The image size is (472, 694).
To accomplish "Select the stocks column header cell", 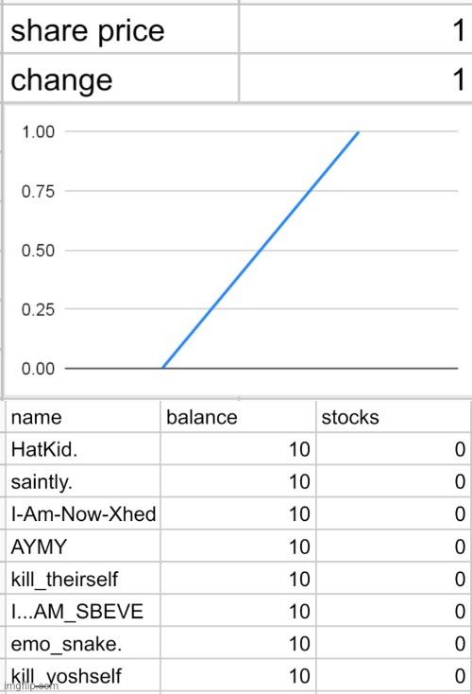I will [394, 417].
